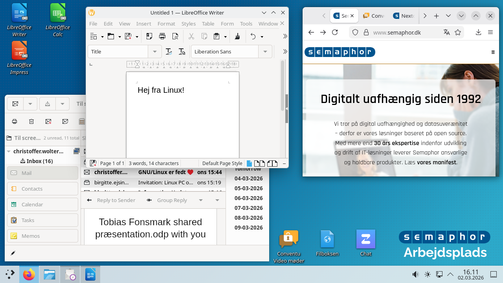This screenshot has height=283, width=503.
Task: Toggle book view in Writer status bar
Action: pos(272,164)
